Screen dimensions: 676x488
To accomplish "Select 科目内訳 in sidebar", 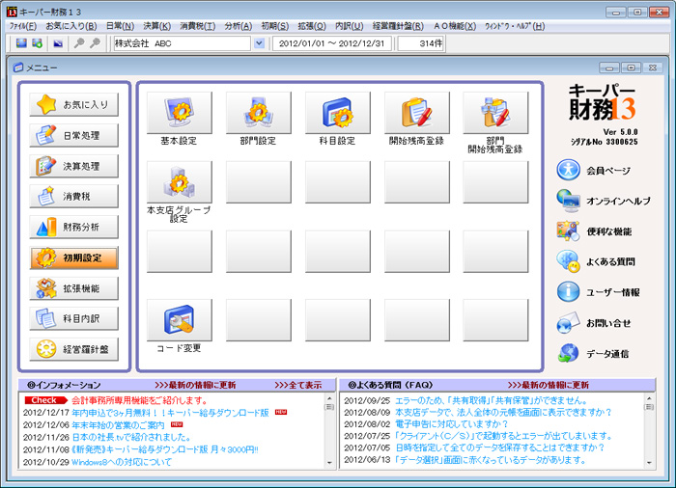I will click(x=74, y=318).
